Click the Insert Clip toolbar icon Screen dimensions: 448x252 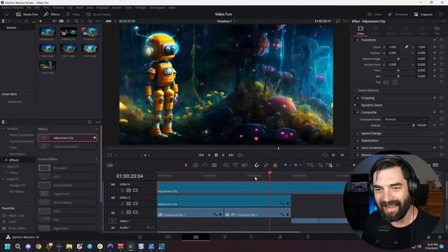[x=225, y=165]
